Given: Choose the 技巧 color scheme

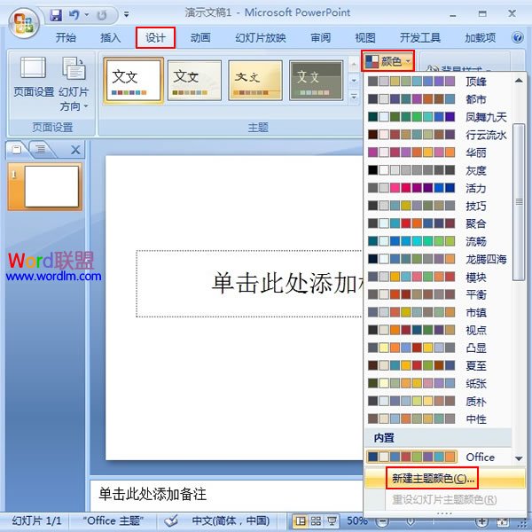Looking at the screenshot, I should (x=438, y=206).
